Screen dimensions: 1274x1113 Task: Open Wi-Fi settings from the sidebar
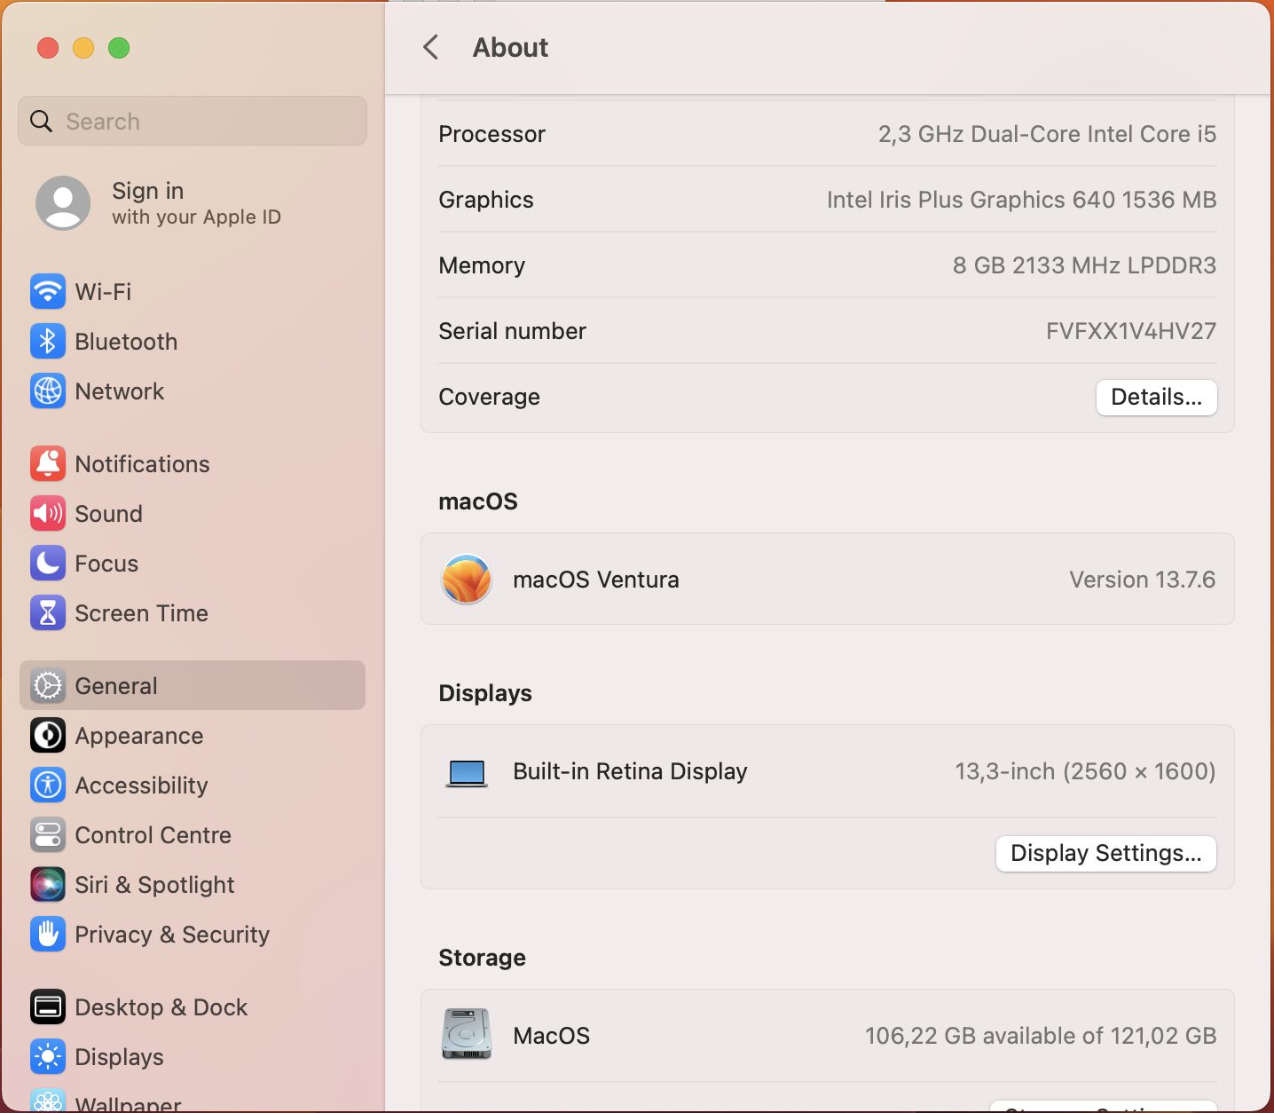48,291
